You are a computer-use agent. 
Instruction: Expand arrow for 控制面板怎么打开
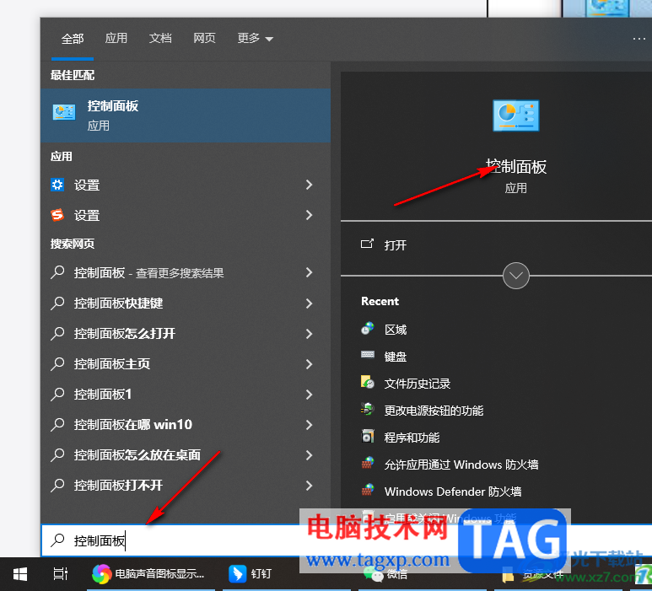(x=309, y=334)
